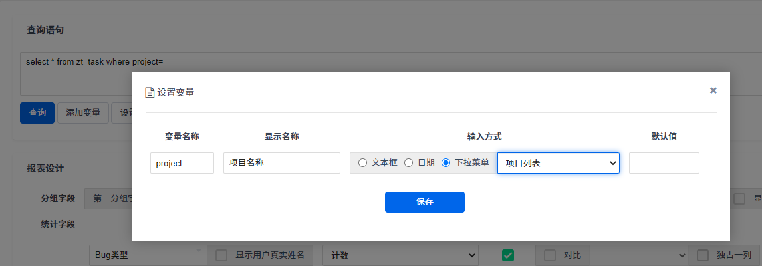Select the 日期 radio option
The image size is (762, 266).
tap(409, 163)
